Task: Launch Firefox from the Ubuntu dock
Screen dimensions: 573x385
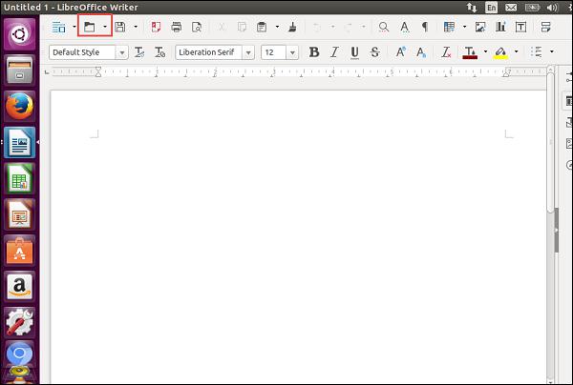Action: 19,107
